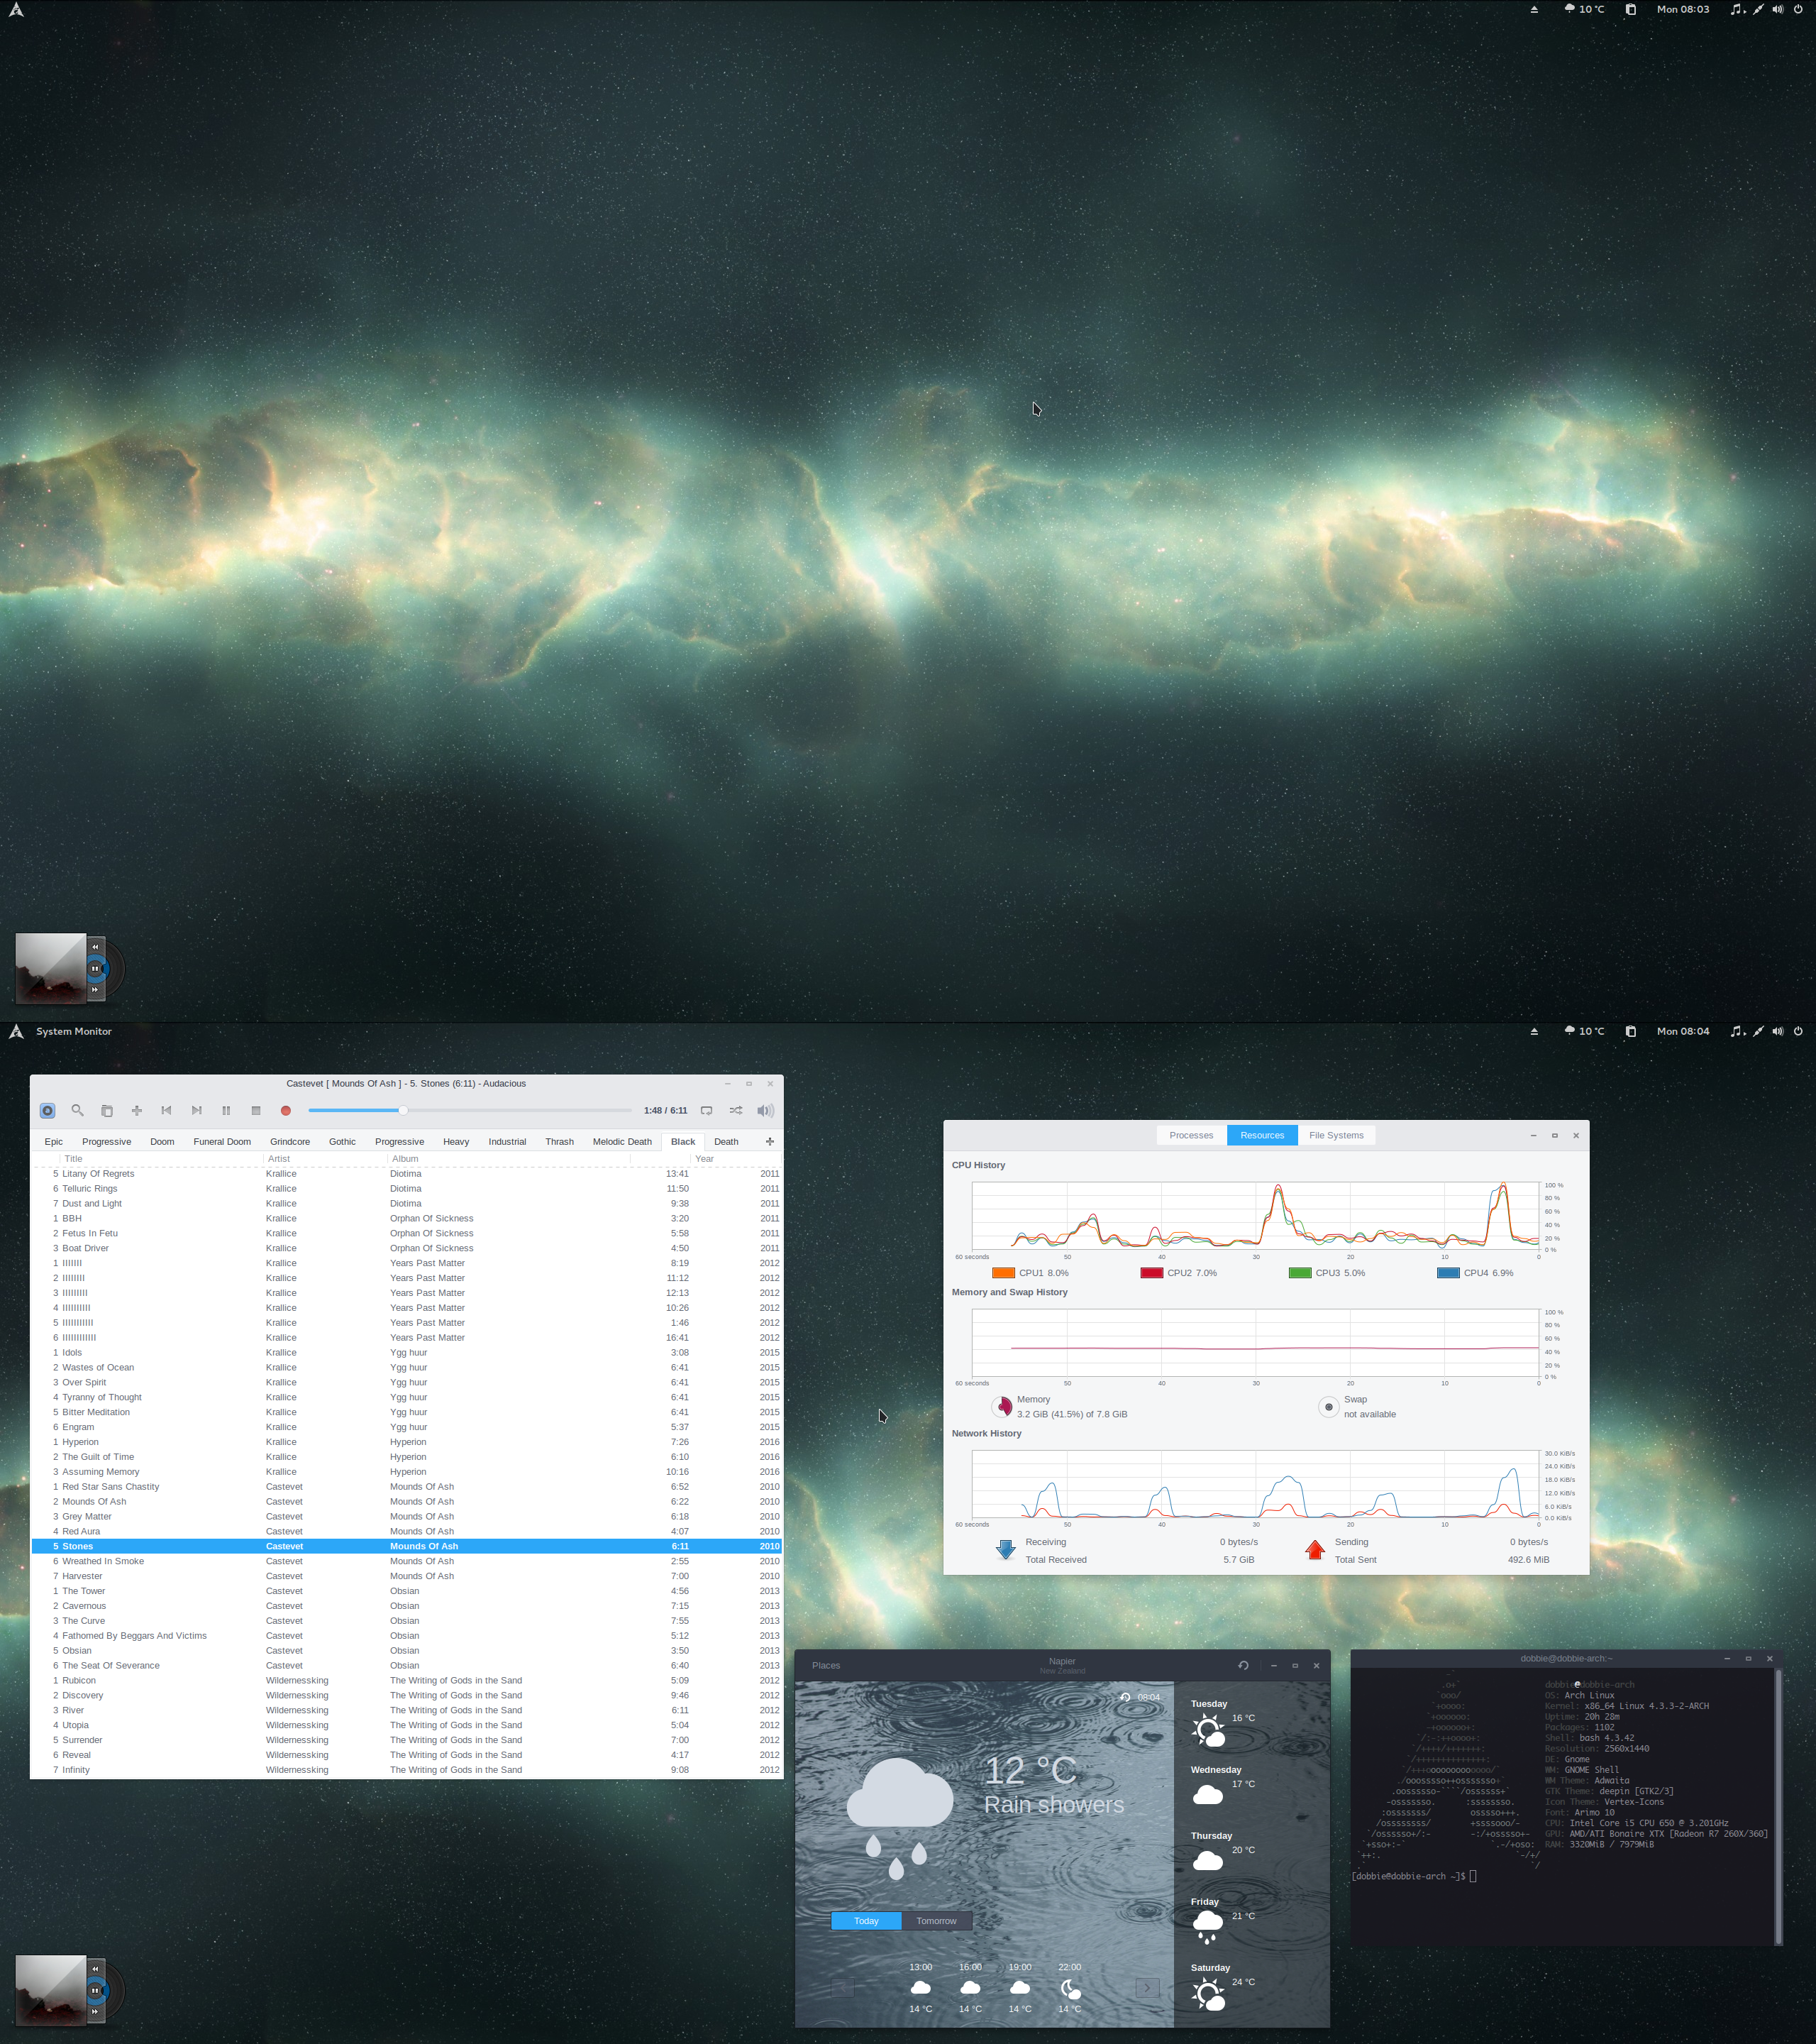The width and height of the screenshot is (1816, 2044).
Task: Stop playback in Audacious
Action: coord(256,1110)
